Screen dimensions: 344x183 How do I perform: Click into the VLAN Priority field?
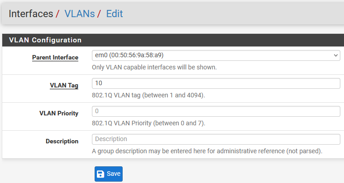click(215, 111)
